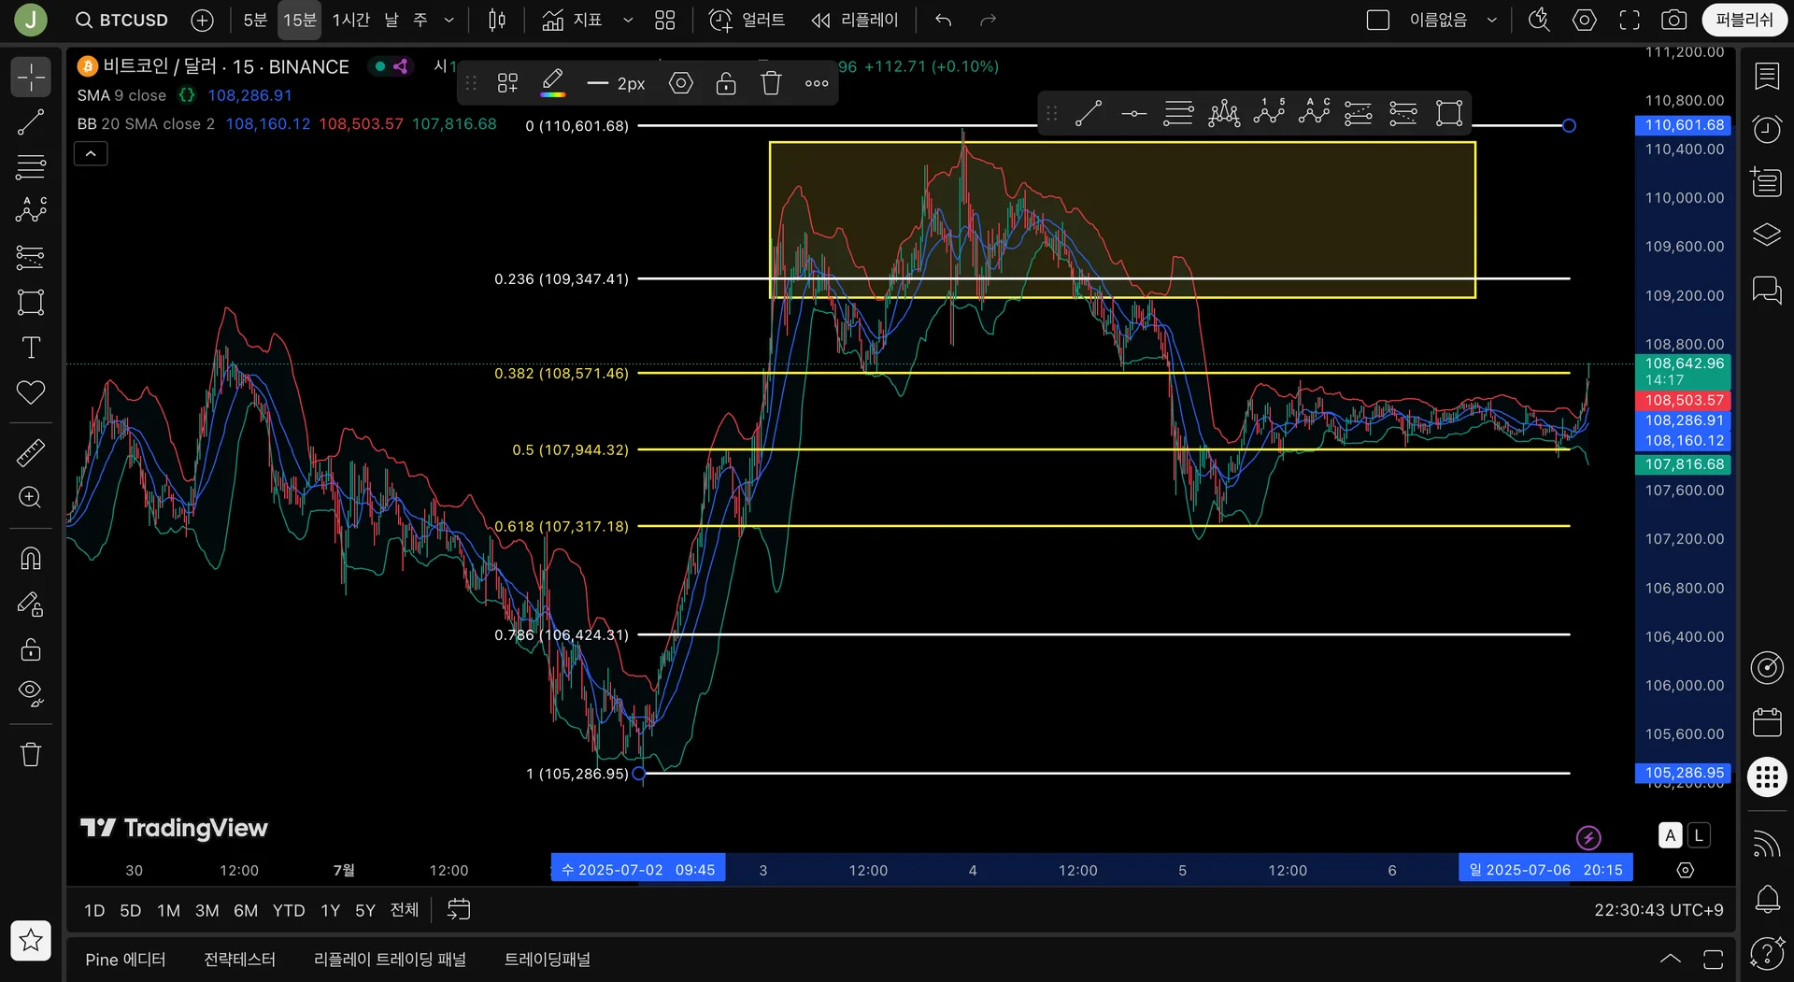Select the ruler measure tool
The height and width of the screenshot is (982, 1794).
pos(31,453)
